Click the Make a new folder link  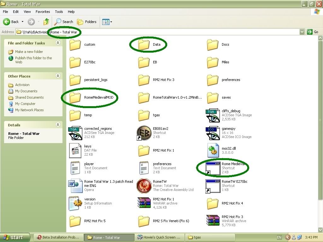[x=29, y=52]
